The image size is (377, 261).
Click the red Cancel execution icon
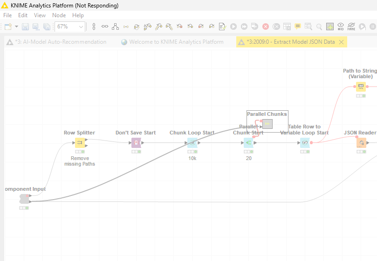266,27
